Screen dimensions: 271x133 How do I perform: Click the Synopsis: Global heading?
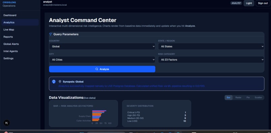(73, 82)
